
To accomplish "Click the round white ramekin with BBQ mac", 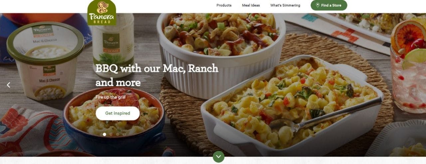I will click(221, 53).
